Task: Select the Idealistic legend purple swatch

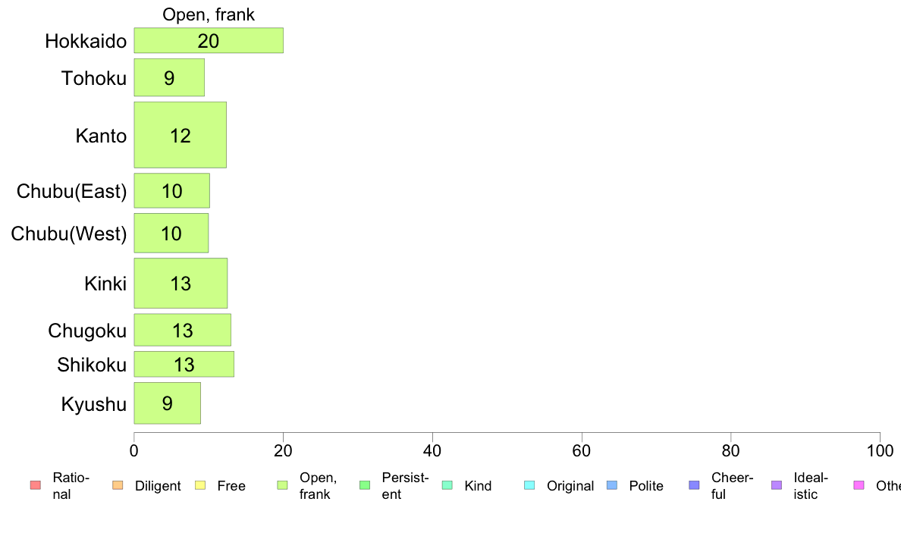Action: coord(777,485)
